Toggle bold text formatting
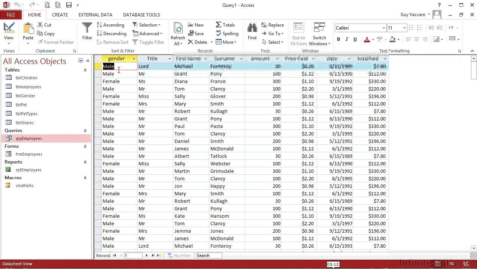This screenshot has height=269, width=477. (x=338, y=39)
